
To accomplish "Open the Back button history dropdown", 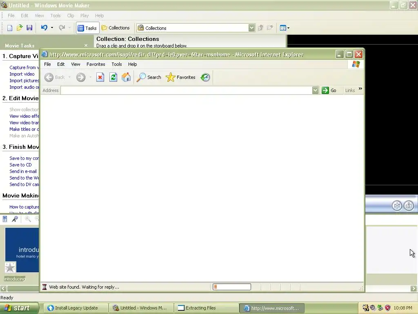I will click(x=69, y=77).
